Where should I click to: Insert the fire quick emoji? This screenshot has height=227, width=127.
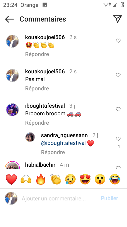click(41, 179)
